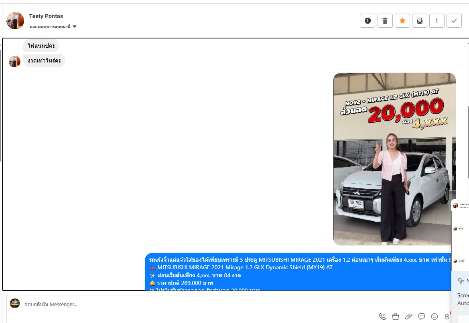The image size is (469, 323).
Task: Toggle the orange follow-up star
Action: click(x=402, y=20)
